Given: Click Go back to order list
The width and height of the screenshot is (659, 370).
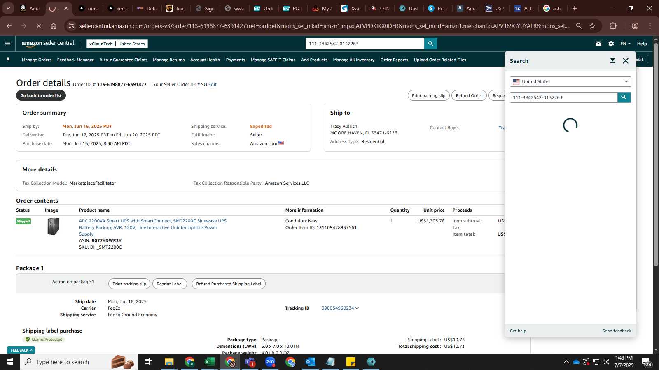Looking at the screenshot, I should coord(41,95).
